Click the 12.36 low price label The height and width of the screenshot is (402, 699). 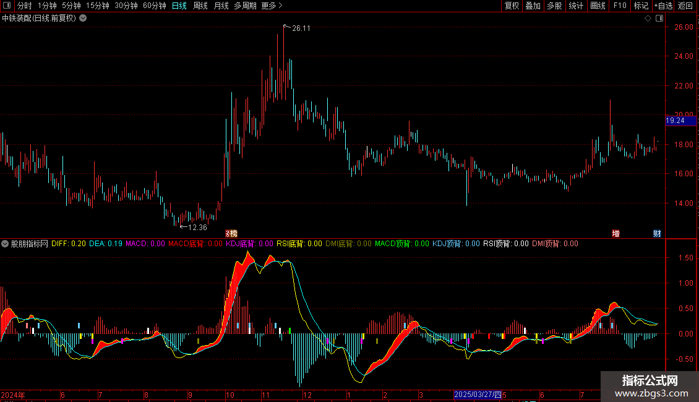tap(197, 228)
